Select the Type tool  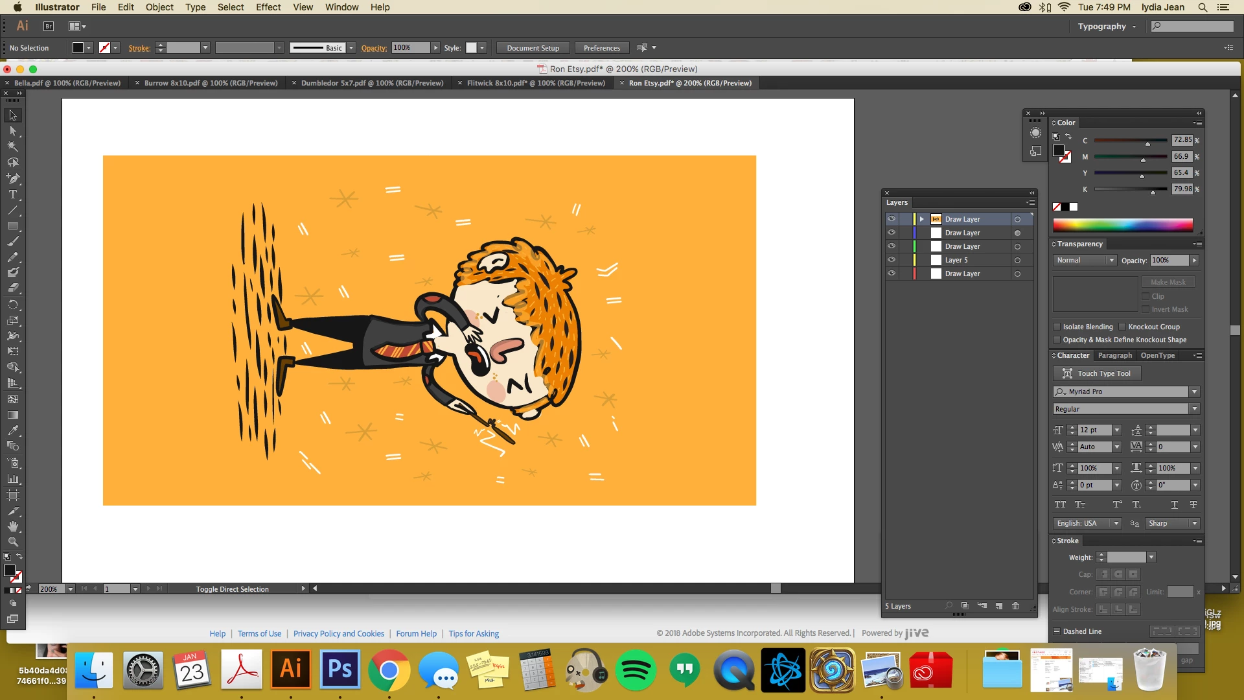(12, 194)
